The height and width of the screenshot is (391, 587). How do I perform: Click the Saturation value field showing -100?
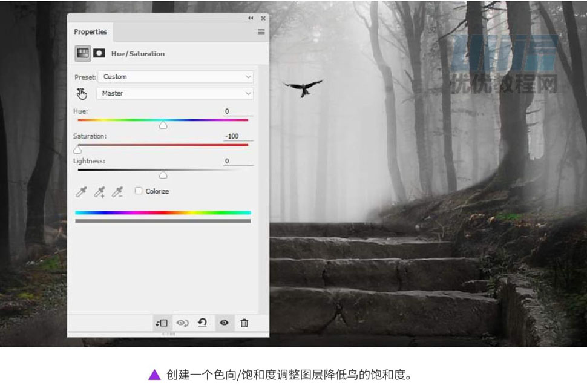238,136
